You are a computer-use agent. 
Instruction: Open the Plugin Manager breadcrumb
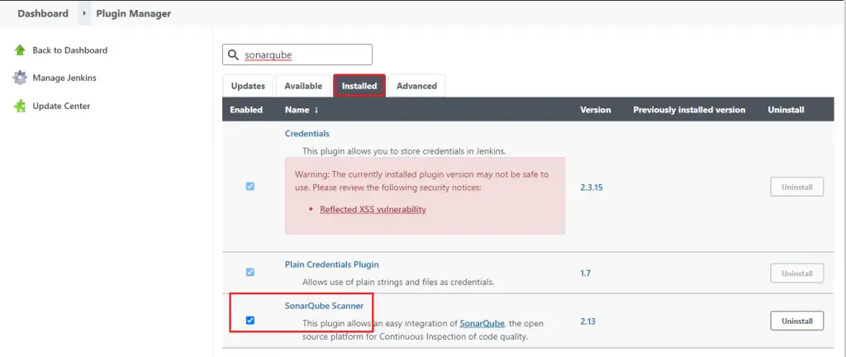tap(134, 13)
